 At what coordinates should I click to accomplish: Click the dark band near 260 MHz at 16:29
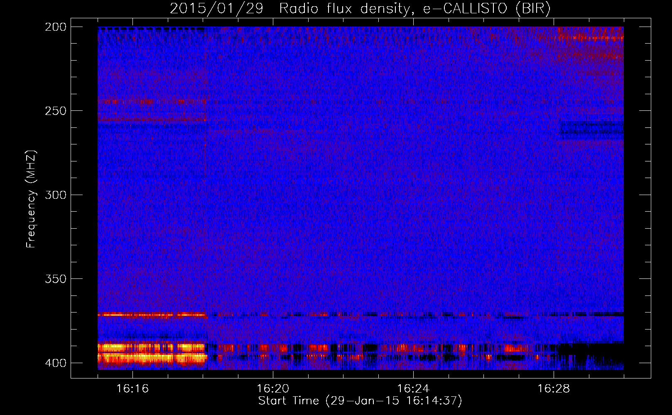pos(592,129)
